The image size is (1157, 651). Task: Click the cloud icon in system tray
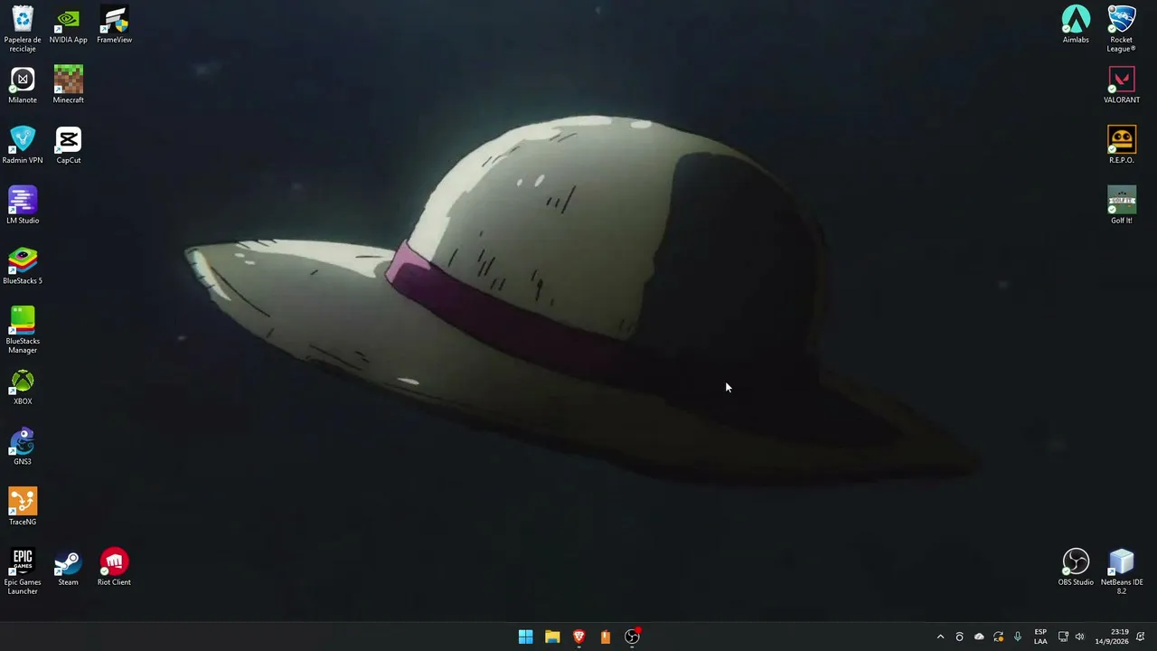[979, 637]
